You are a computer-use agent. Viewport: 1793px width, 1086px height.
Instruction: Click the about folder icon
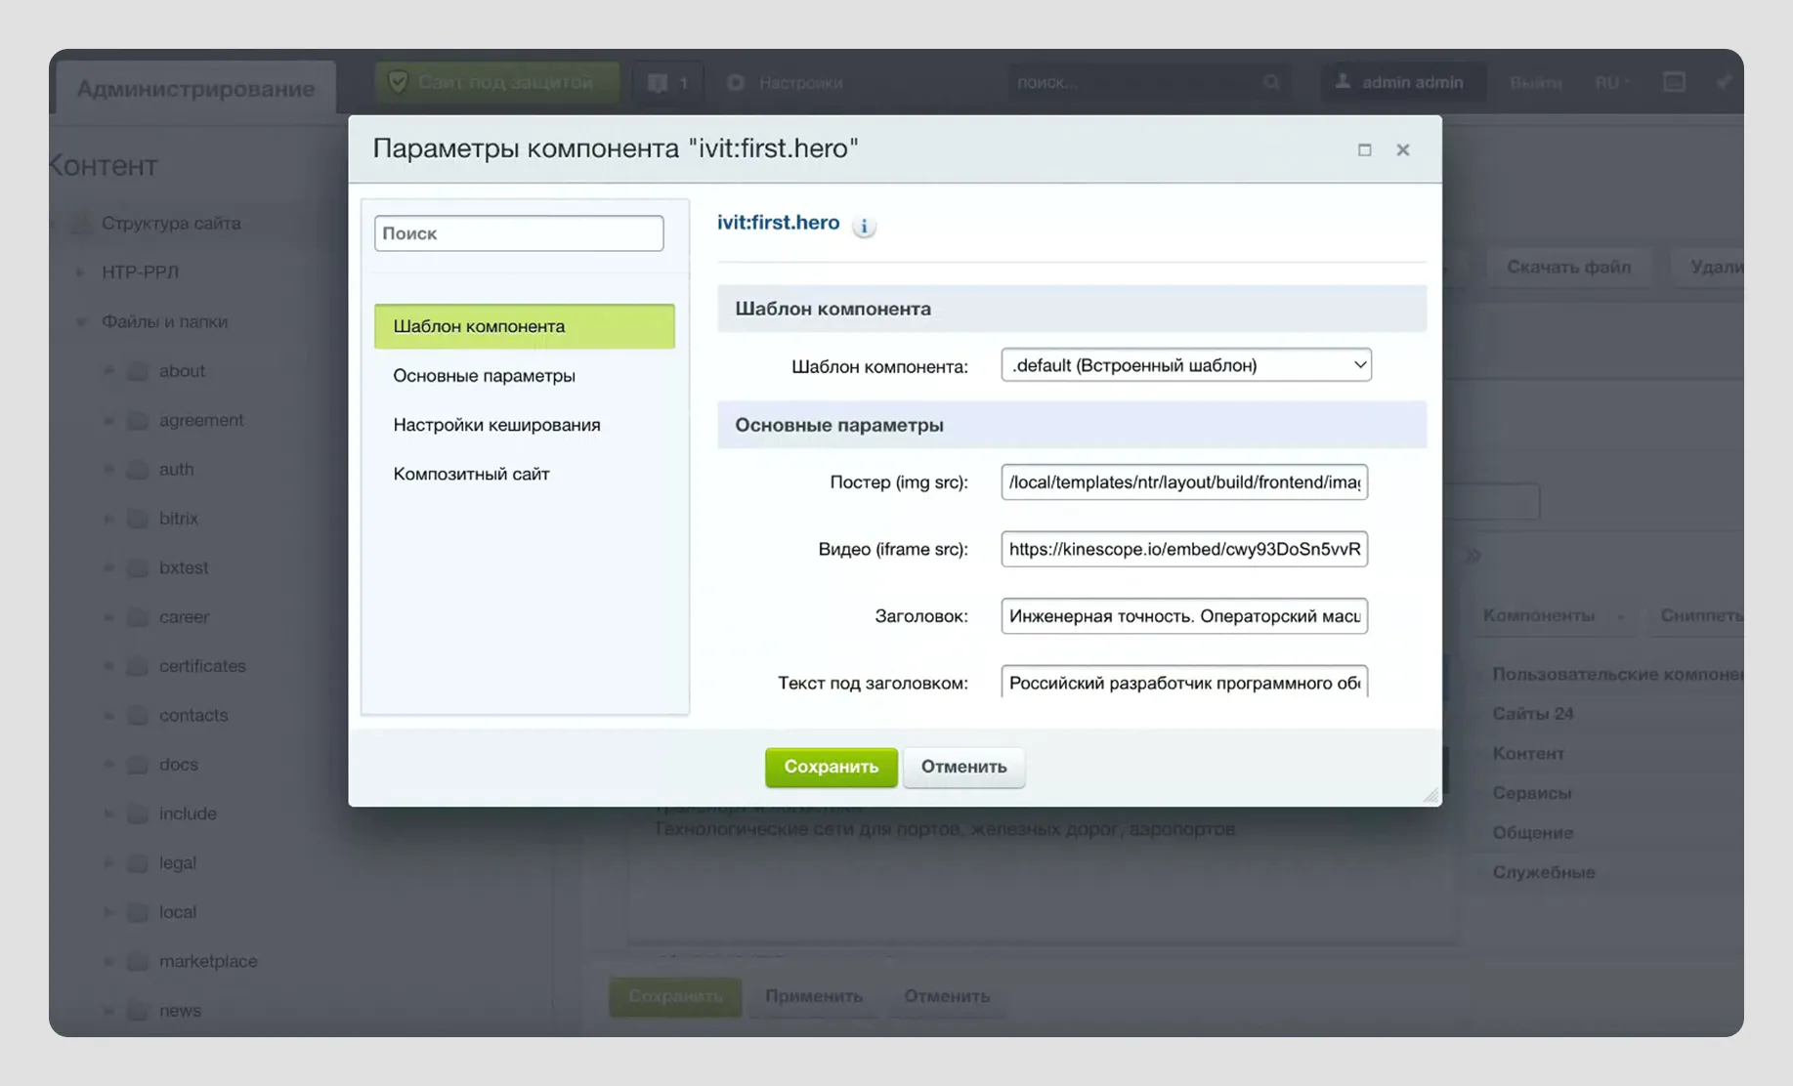coord(139,371)
